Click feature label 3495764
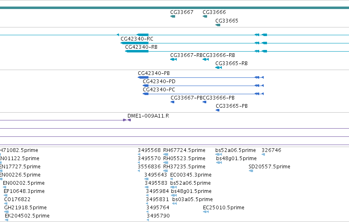This screenshot has height=222, width=349. point(158,208)
